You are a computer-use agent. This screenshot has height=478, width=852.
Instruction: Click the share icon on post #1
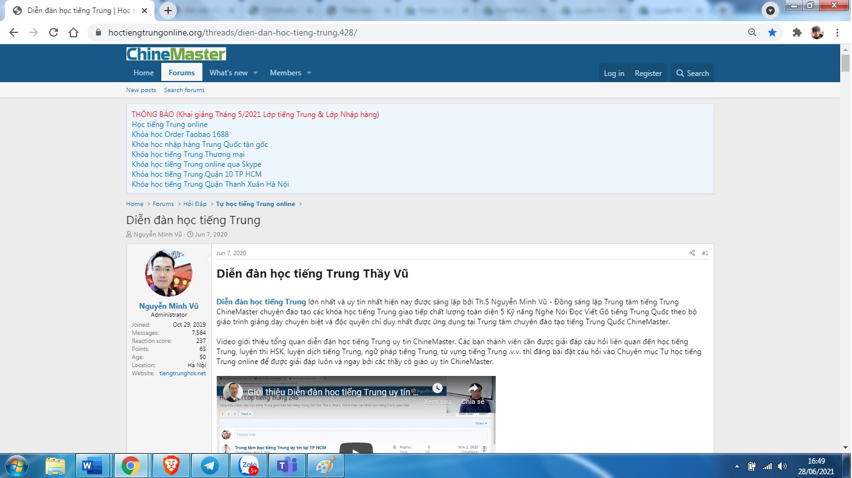692,253
